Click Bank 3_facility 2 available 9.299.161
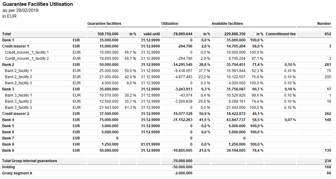The image size is (336, 179). [237, 101]
